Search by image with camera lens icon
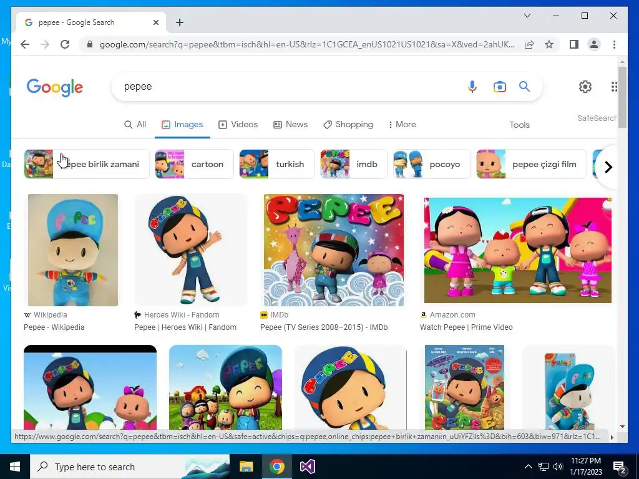639x479 pixels. [x=500, y=86]
